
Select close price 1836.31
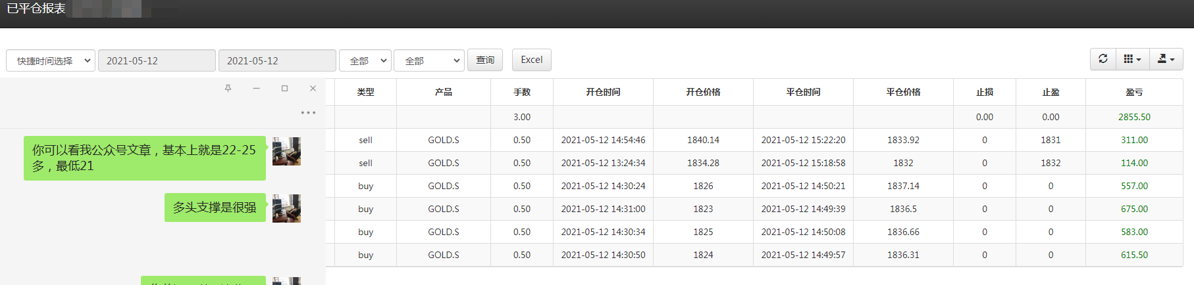pyautogui.click(x=903, y=255)
